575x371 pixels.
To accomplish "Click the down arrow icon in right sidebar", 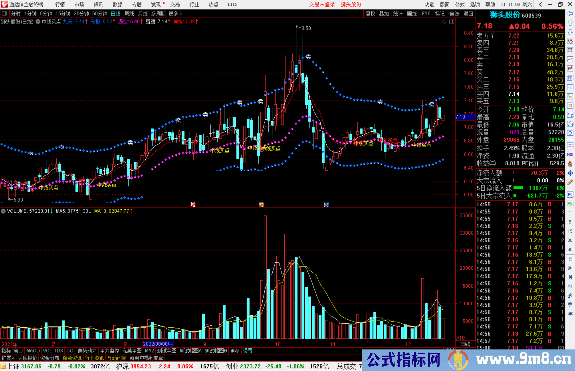I will coord(570,32).
